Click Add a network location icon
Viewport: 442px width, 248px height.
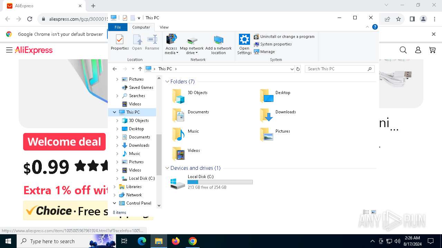coord(219,45)
